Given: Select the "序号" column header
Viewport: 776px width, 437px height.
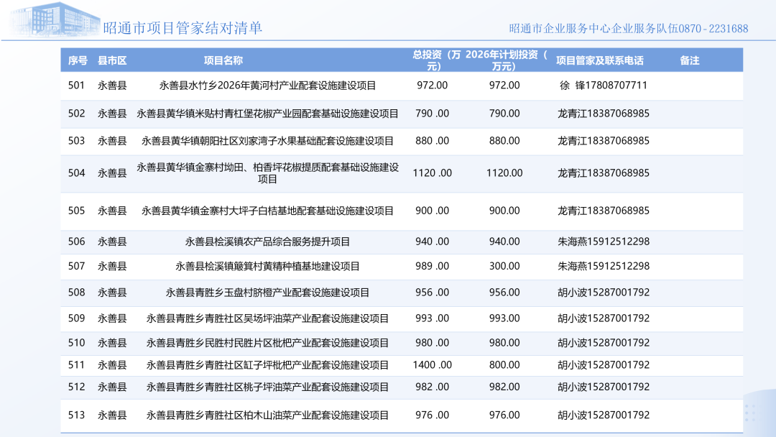Looking at the screenshot, I should (x=78, y=60).
